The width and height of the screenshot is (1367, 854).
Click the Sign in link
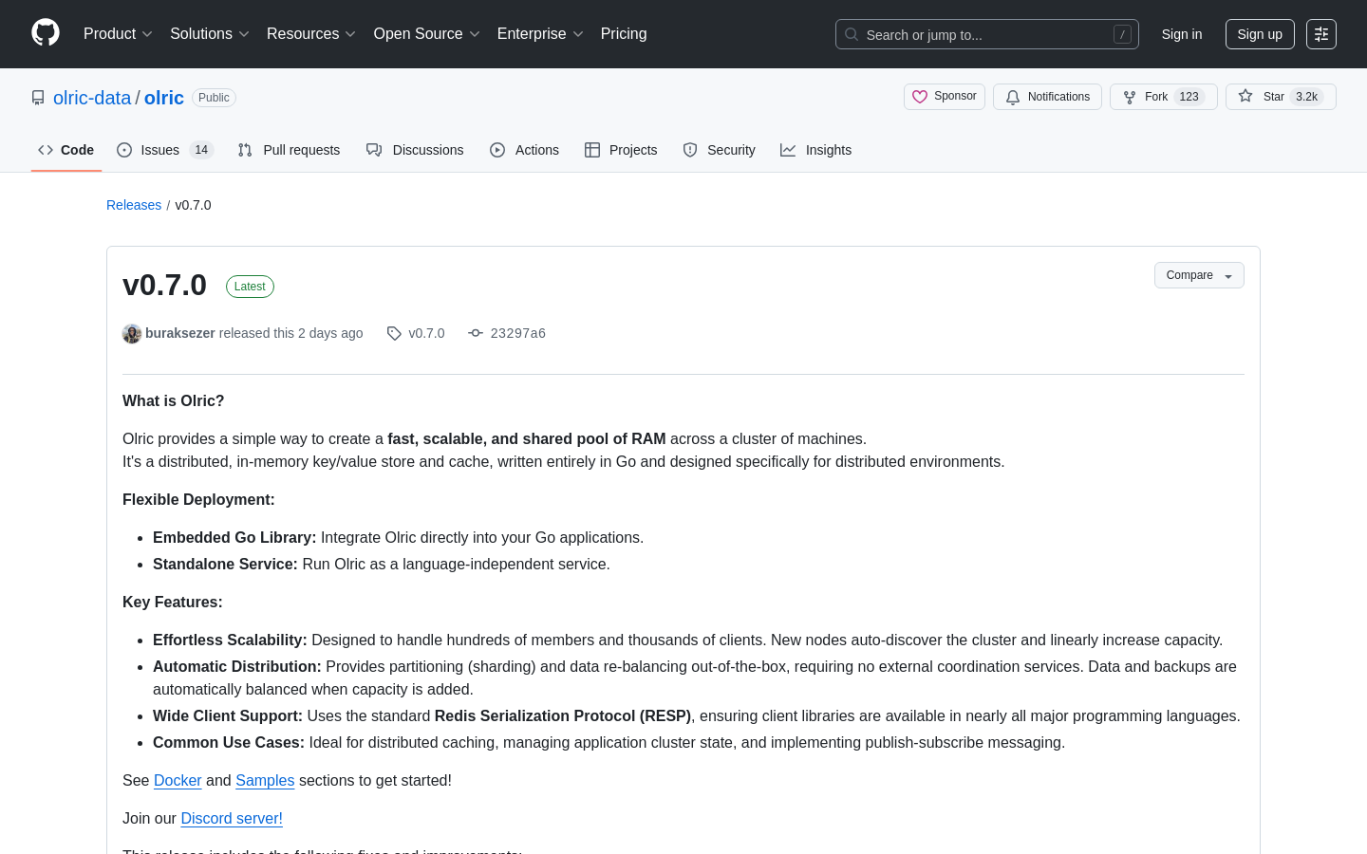1182,34
